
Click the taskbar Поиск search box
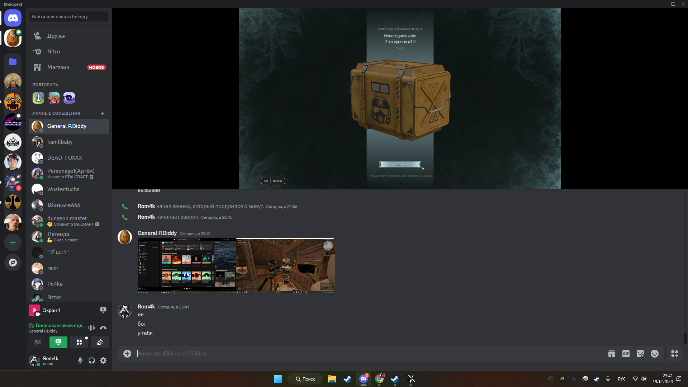305,379
